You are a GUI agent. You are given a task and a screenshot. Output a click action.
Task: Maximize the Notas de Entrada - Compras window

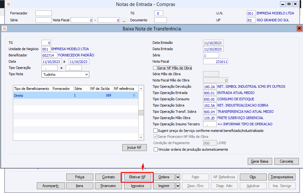289,4
